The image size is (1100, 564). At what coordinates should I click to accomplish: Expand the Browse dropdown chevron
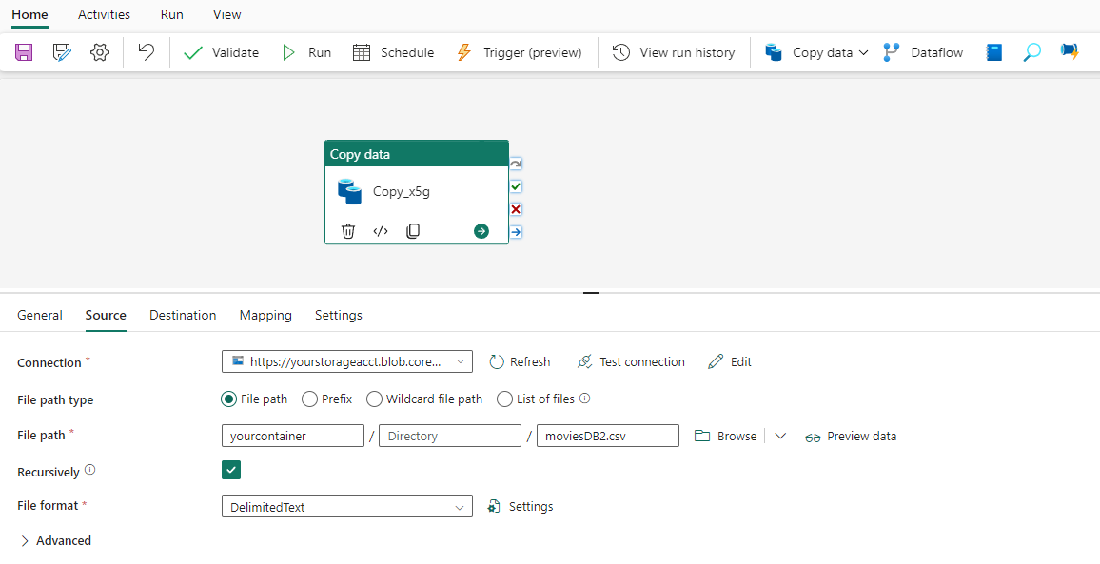(780, 437)
